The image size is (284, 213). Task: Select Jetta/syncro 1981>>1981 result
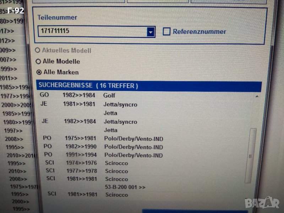click(x=120, y=105)
